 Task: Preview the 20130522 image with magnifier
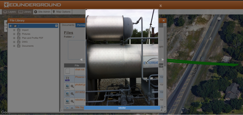[x=72, y=94]
